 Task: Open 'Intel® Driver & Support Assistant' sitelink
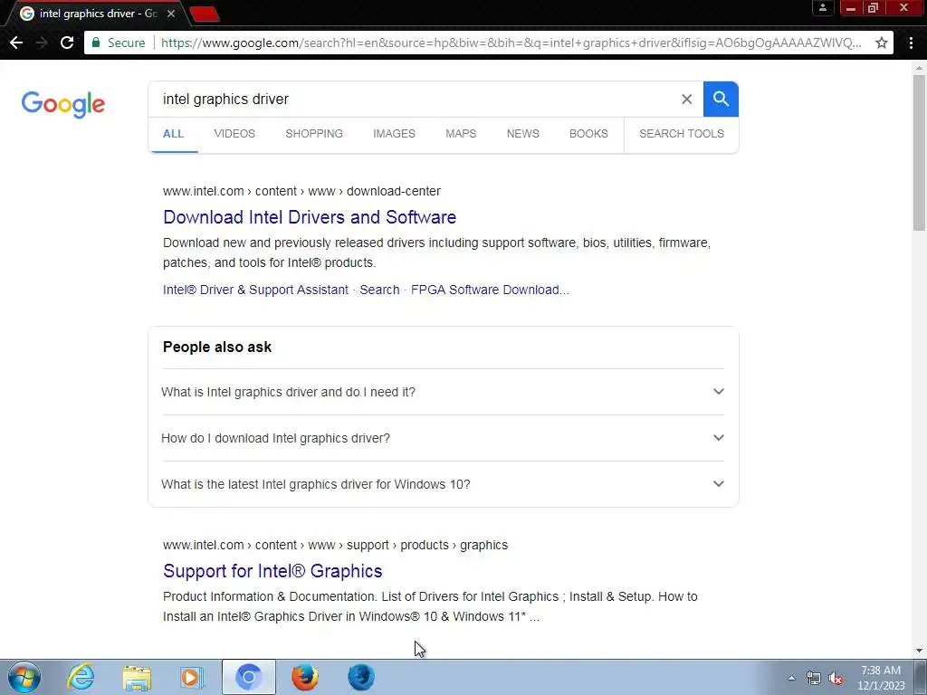coord(255,290)
